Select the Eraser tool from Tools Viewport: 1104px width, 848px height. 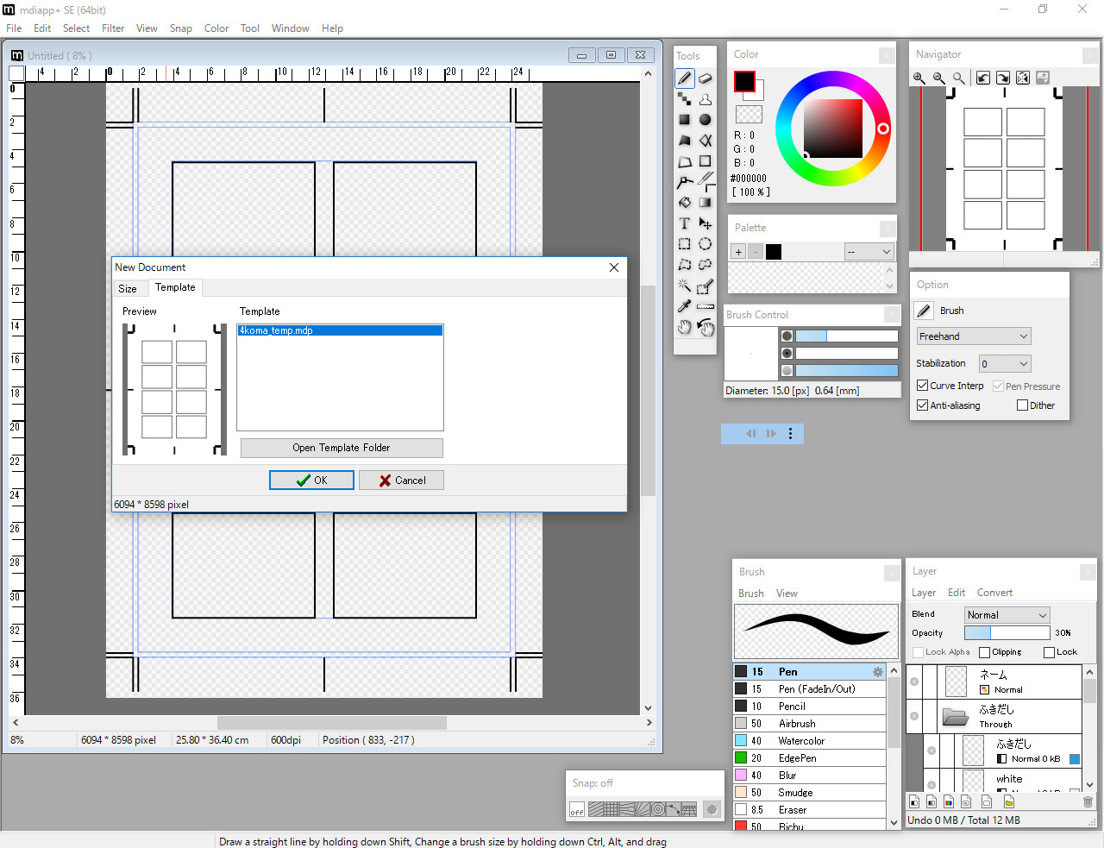pyautogui.click(x=705, y=78)
